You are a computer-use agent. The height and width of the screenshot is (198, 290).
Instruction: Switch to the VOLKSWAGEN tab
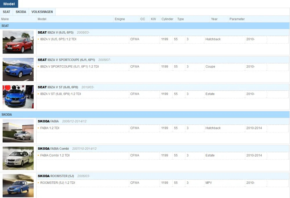tap(42, 12)
